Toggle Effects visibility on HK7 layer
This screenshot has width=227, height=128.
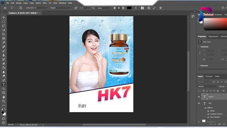[x=206, y=108]
